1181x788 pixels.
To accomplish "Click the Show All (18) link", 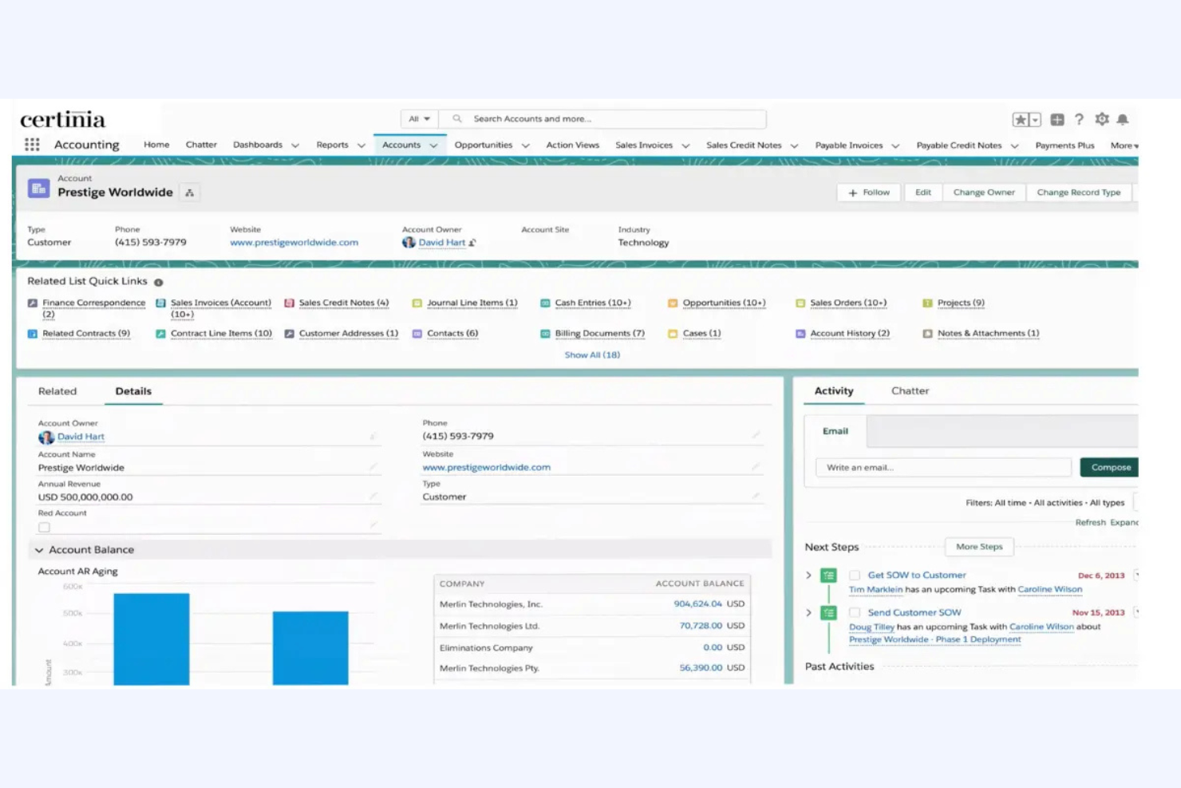I will 592,355.
